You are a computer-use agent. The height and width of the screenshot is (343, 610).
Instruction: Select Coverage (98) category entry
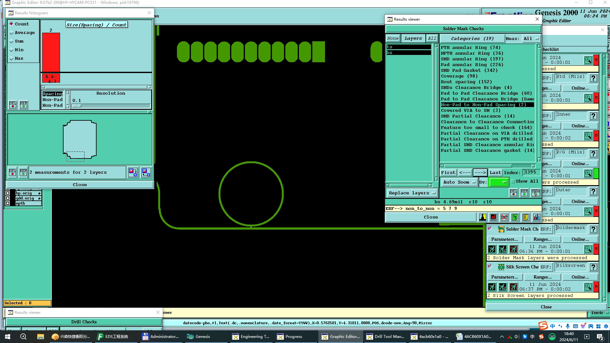[x=459, y=76]
